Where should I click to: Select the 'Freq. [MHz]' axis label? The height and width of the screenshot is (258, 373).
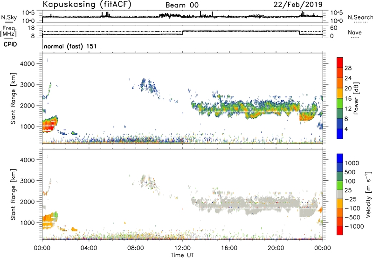(x=9, y=32)
